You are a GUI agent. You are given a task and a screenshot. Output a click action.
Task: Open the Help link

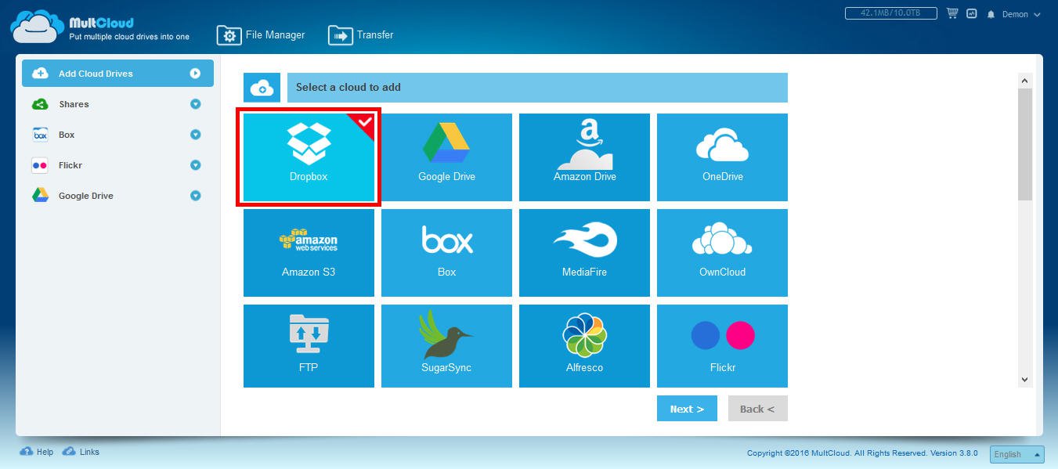[37, 452]
